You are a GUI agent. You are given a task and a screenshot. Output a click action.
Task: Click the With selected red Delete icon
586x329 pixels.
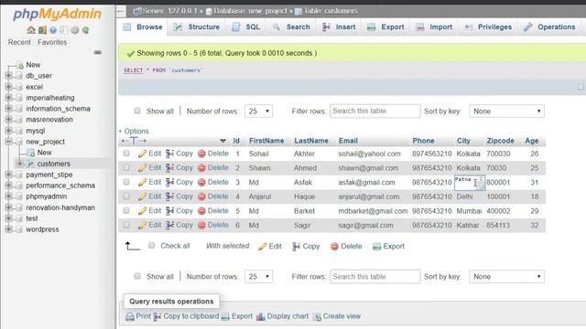(334, 246)
